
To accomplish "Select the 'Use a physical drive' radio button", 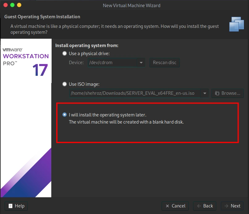I will point(65,54).
